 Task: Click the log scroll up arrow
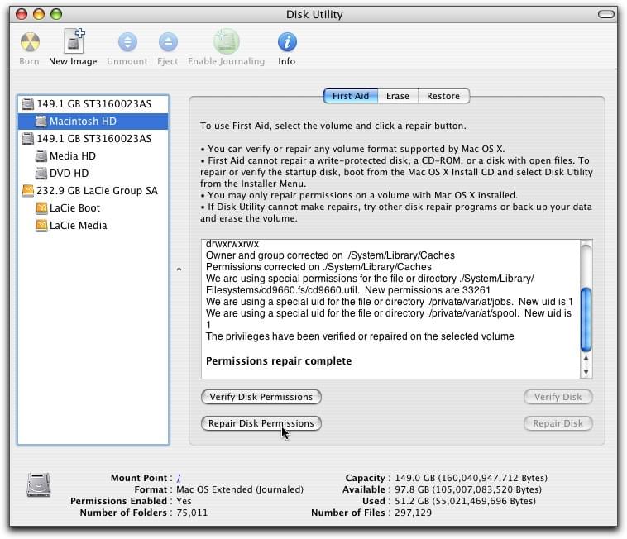pyautogui.click(x=586, y=359)
